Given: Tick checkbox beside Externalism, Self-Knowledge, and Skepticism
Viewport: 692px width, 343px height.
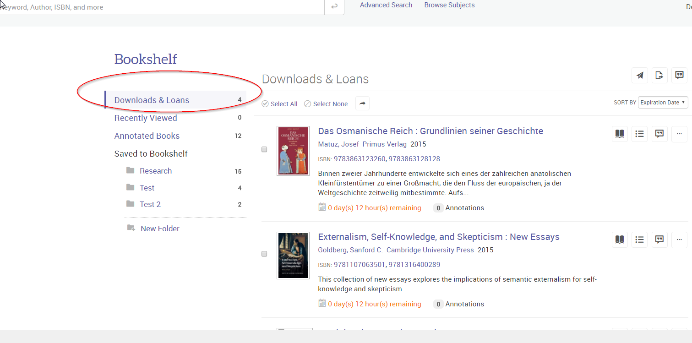Looking at the screenshot, I should tap(264, 254).
